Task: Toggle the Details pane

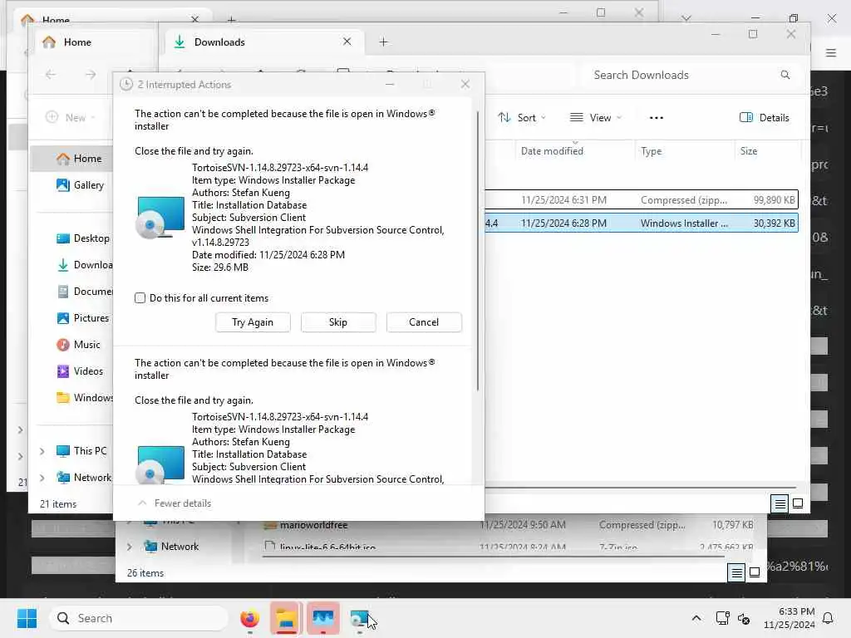Action: click(765, 118)
